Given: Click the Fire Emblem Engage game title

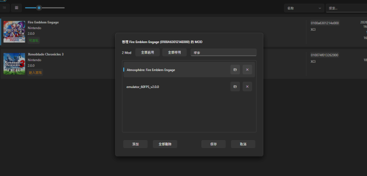Looking at the screenshot, I should [x=43, y=22].
